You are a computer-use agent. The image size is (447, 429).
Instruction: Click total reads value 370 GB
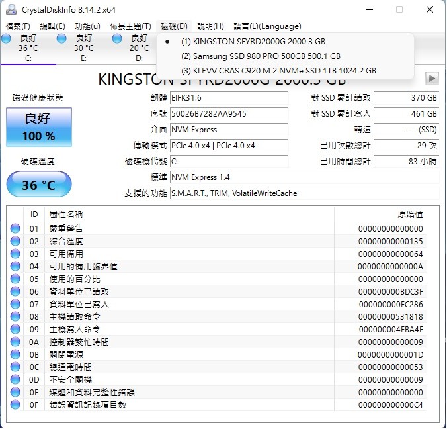point(406,98)
